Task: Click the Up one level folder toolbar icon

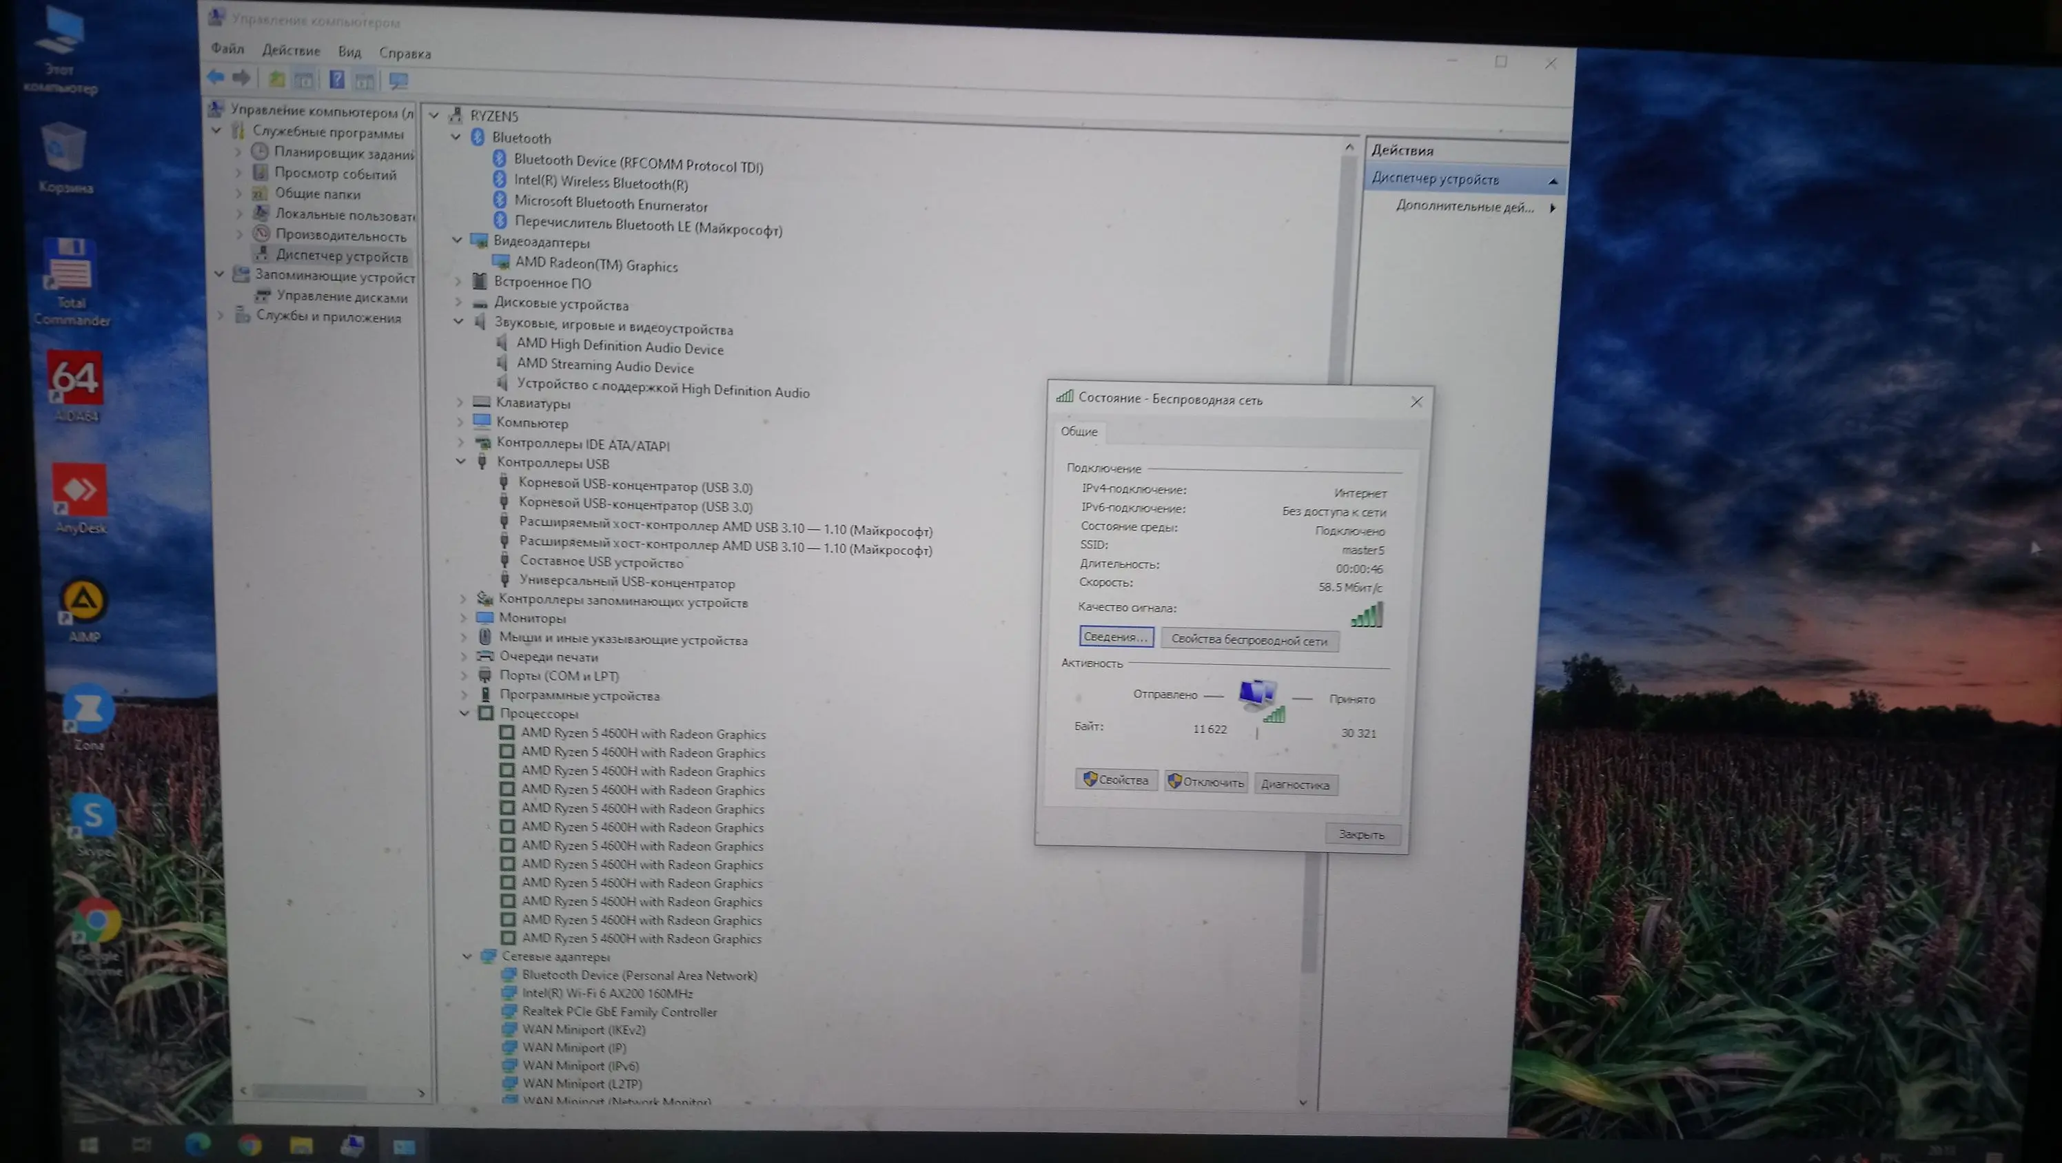Action: [276, 79]
